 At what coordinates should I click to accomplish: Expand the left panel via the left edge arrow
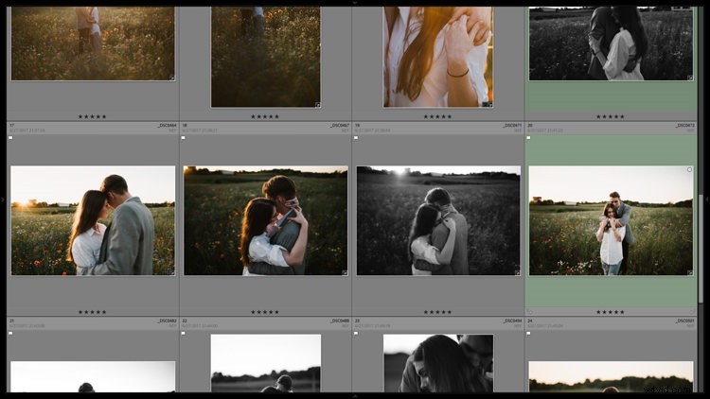pyautogui.click(x=3, y=199)
